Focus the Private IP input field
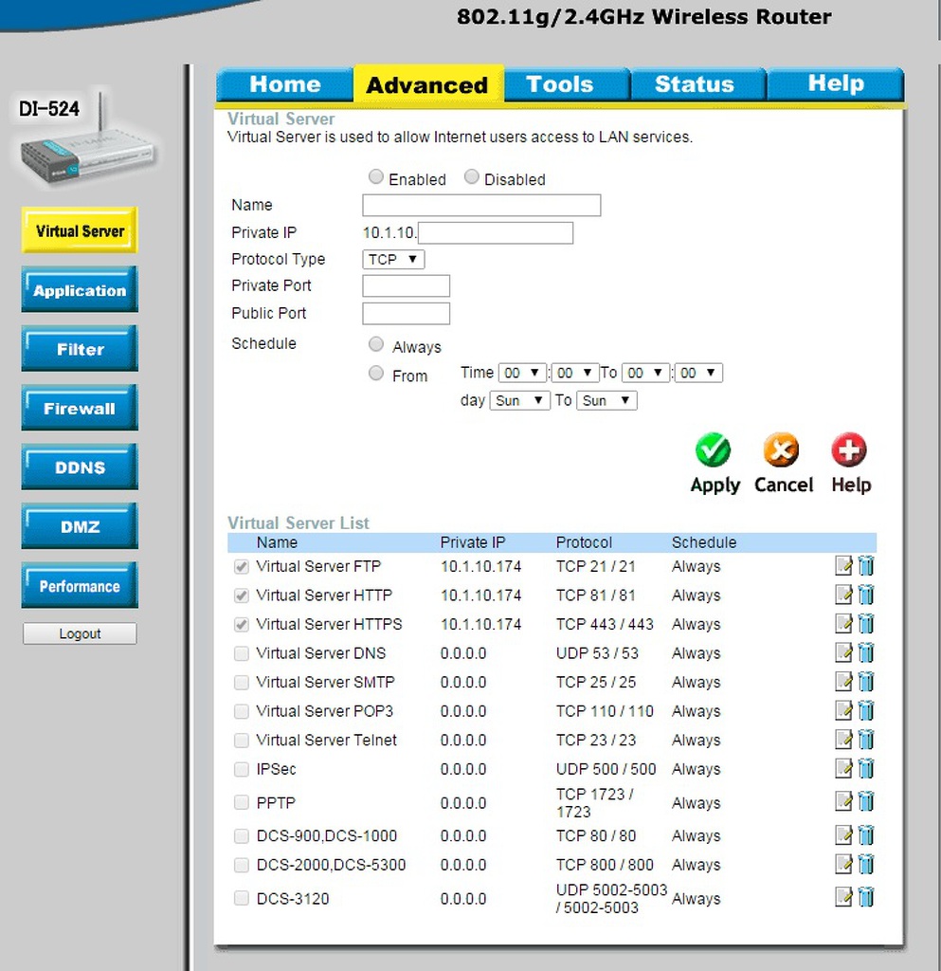 coord(496,233)
